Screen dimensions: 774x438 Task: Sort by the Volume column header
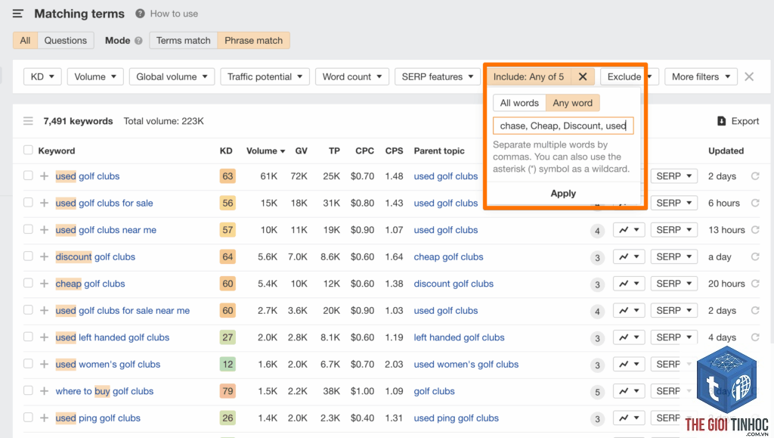click(x=265, y=151)
